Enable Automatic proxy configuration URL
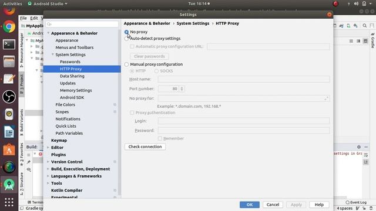The image size is (376, 211). coord(132,46)
